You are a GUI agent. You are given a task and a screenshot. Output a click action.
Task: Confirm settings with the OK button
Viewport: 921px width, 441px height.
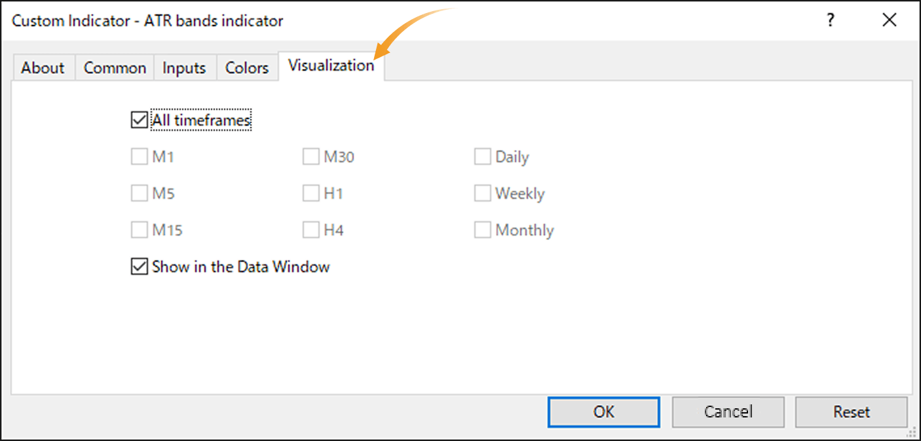click(603, 412)
